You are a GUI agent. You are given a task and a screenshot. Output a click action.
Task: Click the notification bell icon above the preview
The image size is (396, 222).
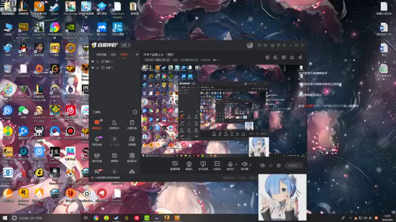click(x=292, y=57)
